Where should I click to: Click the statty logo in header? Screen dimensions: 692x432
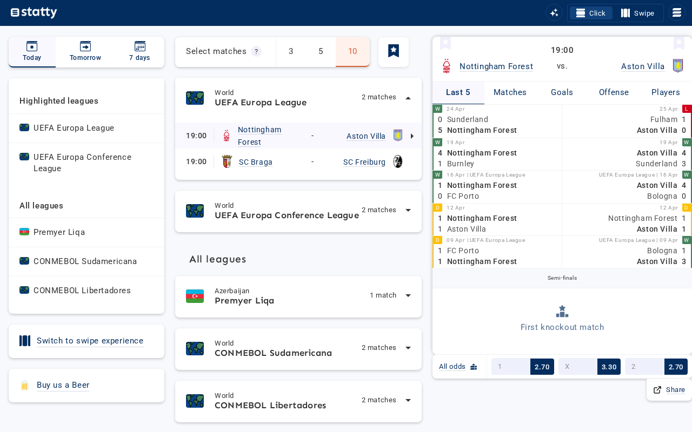pyautogui.click(x=34, y=12)
